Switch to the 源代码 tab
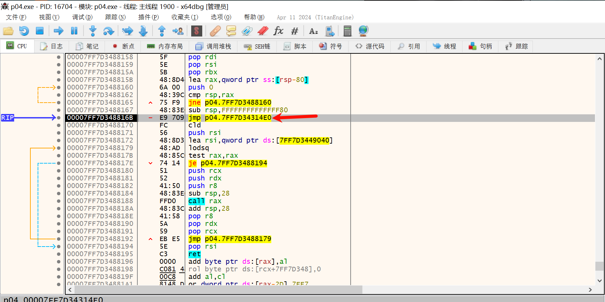 pyautogui.click(x=370, y=46)
